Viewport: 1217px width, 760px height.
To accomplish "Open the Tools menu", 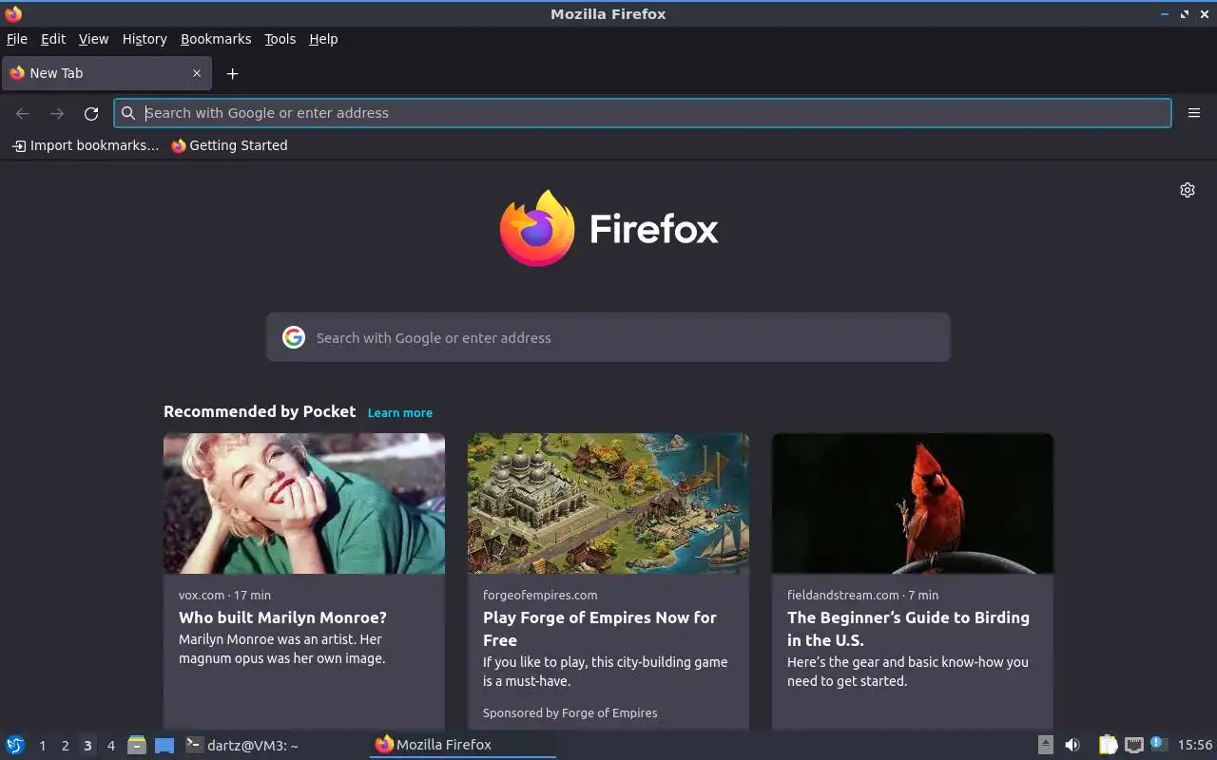I will 280,39.
